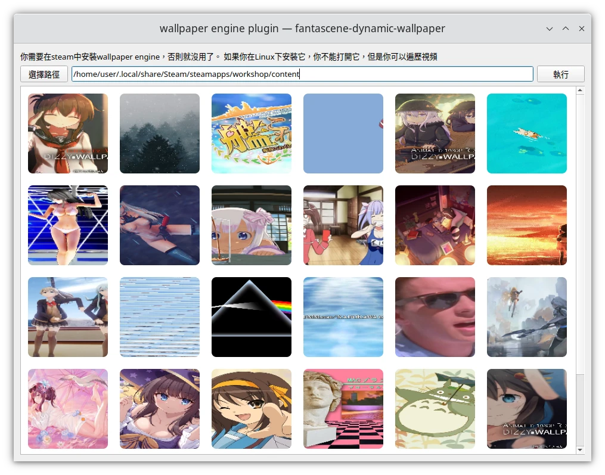Viewport: 605px width, 475px height.
Task: Select the vaporwave bust statue wallpaper
Action: [x=343, y=409]
